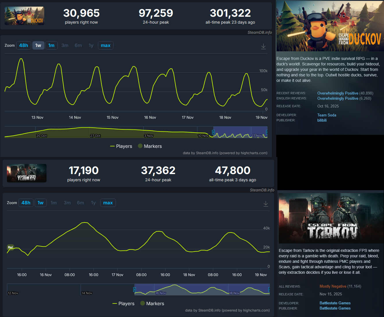384x317 pixels.
Task: Click the 97,259 24-hour peak figure
Action: click(156, 13)
